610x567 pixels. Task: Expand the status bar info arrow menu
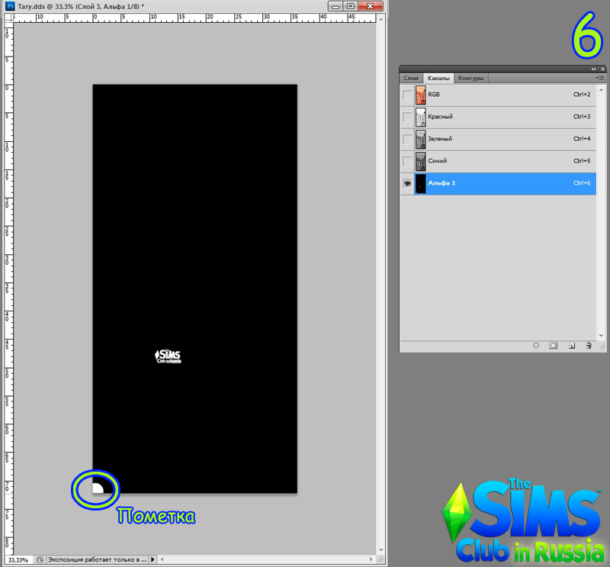pos(153,559)
